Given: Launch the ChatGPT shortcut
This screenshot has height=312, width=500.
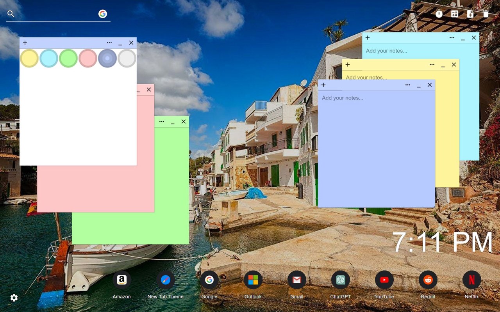Looking at the screenshot, I should (341, 280).
